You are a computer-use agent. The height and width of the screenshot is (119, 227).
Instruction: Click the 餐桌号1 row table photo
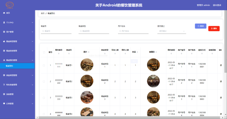[87, 65]
